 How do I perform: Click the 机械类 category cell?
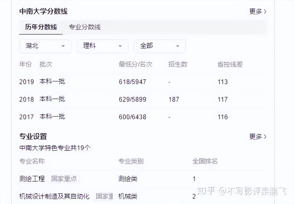128,196
